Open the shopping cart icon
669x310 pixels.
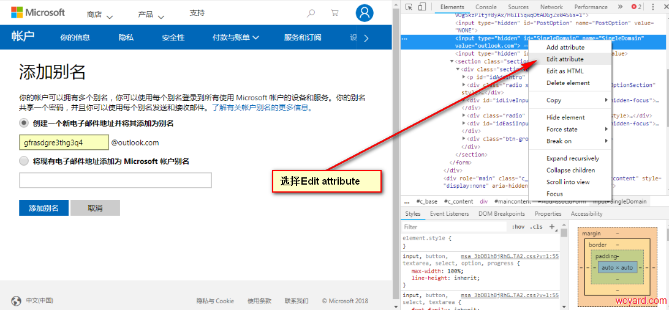(x=335, y=13)
